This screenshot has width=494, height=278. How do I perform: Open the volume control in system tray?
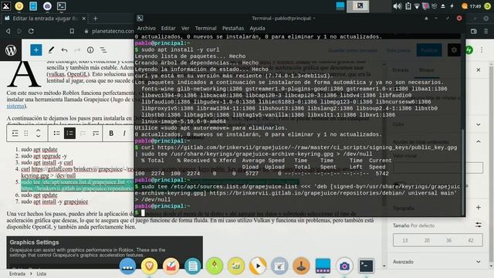click(x=397, y=6)
